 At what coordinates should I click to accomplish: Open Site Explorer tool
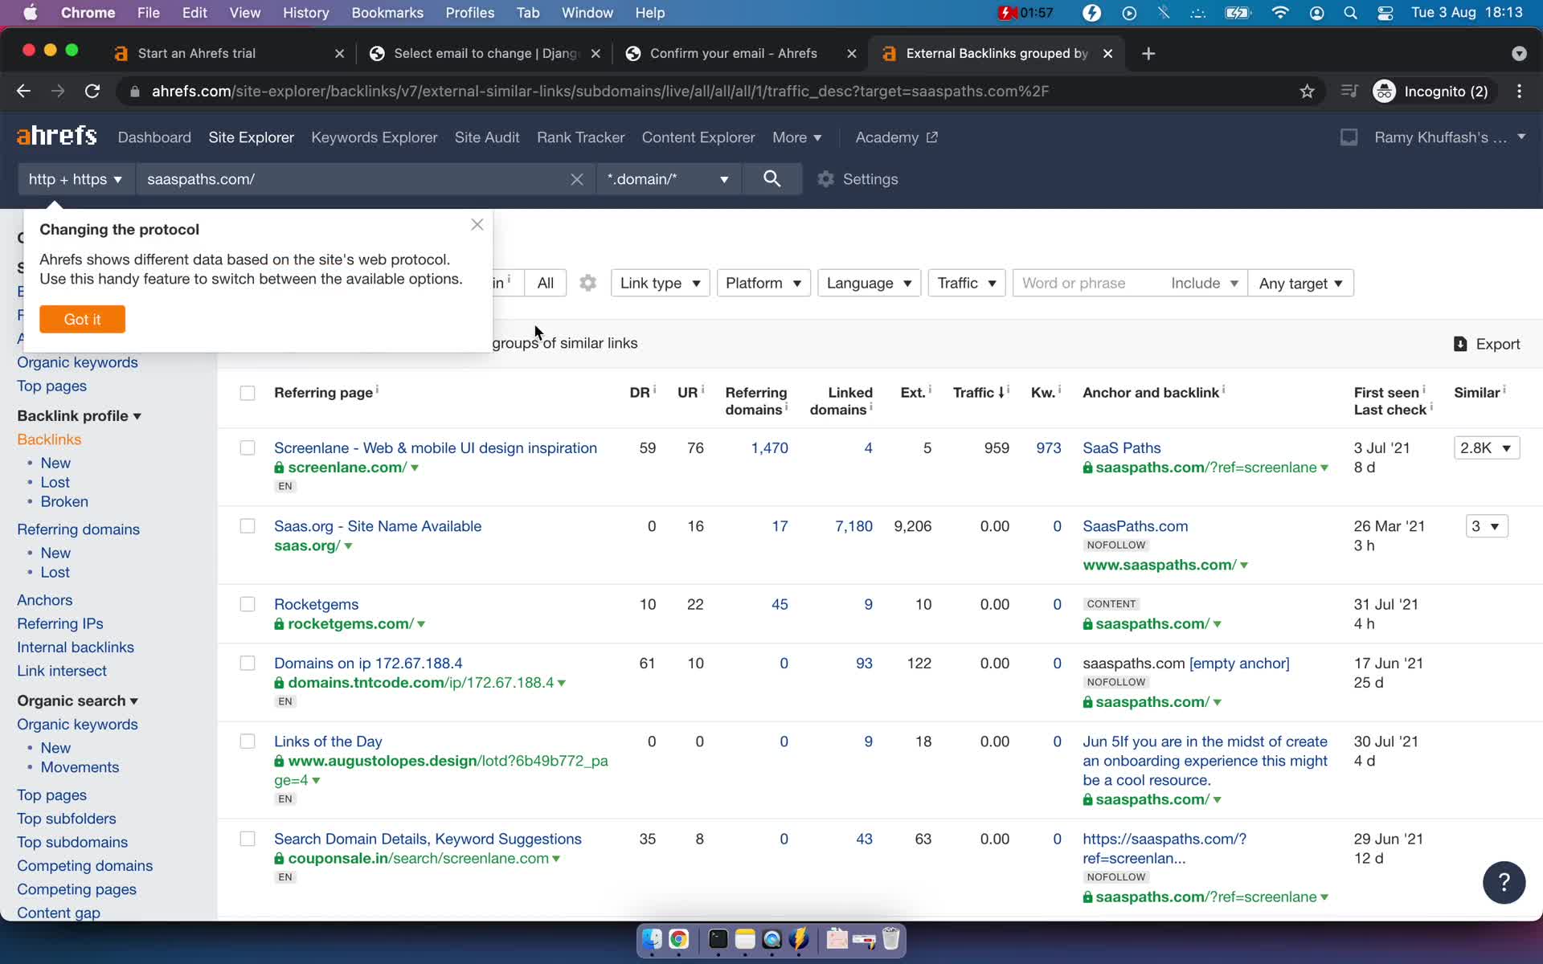point(250,137)
